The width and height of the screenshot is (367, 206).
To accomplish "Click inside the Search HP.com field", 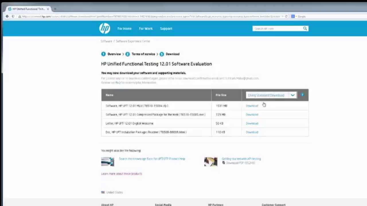I will pos(278,29).
